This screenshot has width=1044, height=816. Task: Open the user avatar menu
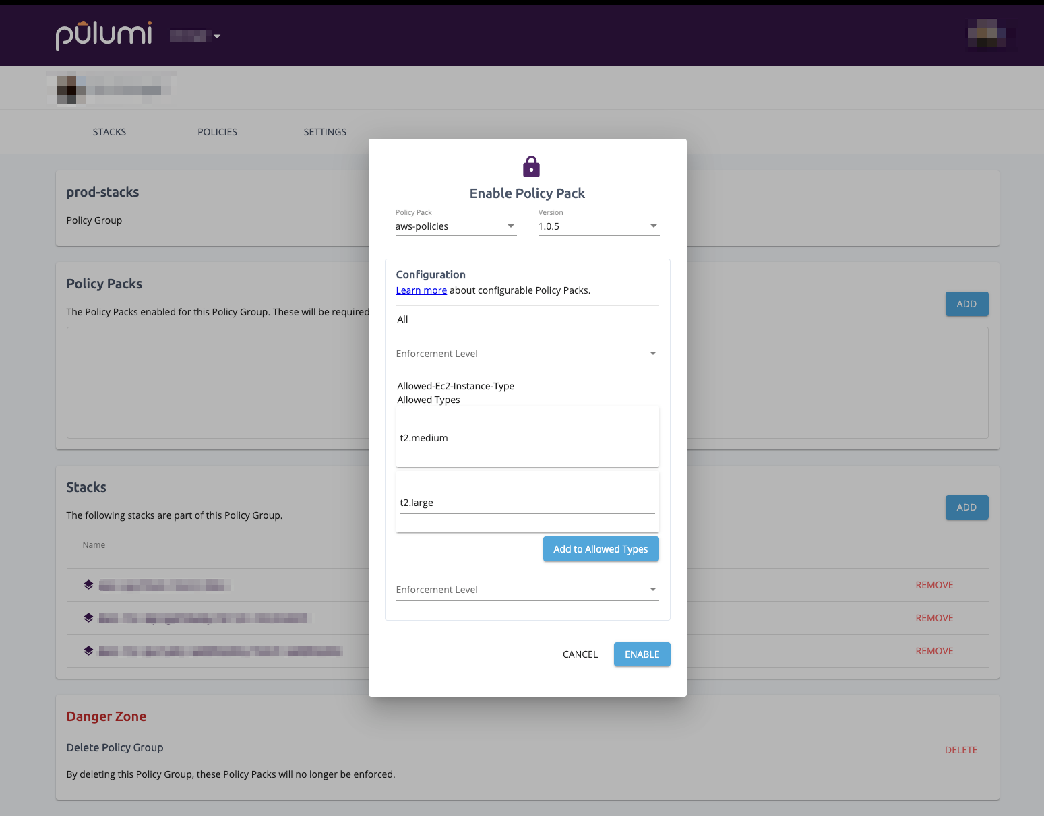pos(987,34)
